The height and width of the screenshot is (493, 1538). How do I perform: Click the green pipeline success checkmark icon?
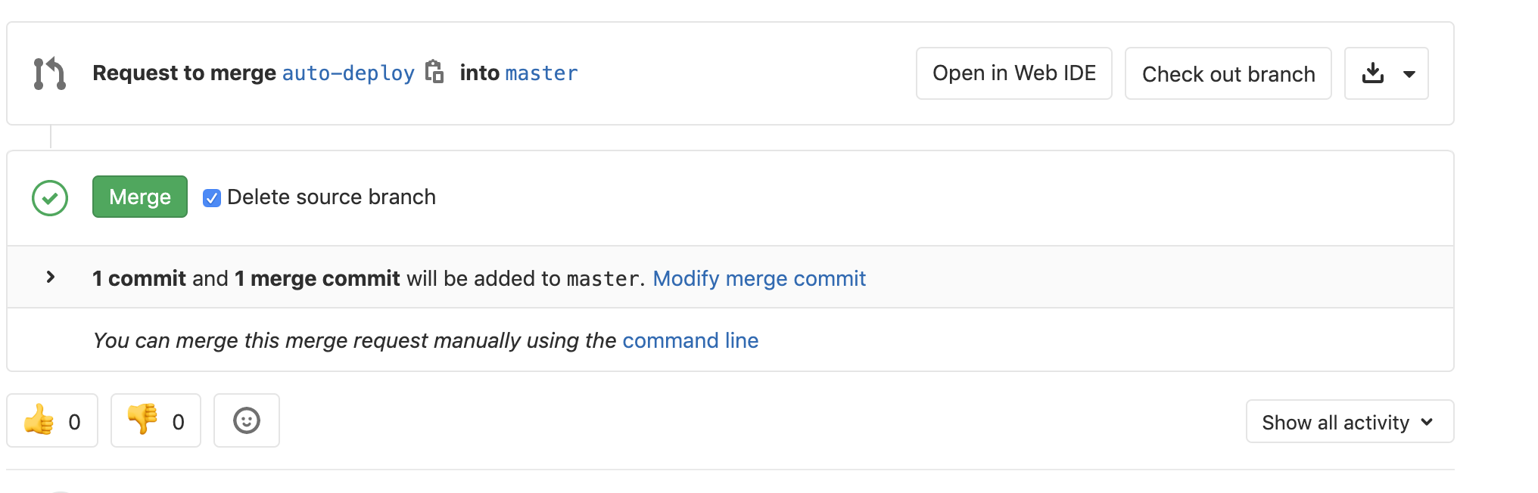point(50,198)
